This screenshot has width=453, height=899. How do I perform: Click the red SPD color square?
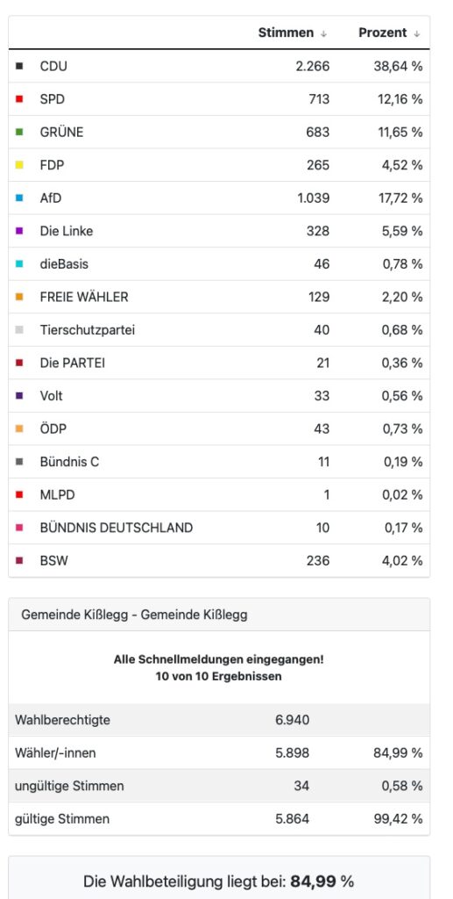pos(19,99)
